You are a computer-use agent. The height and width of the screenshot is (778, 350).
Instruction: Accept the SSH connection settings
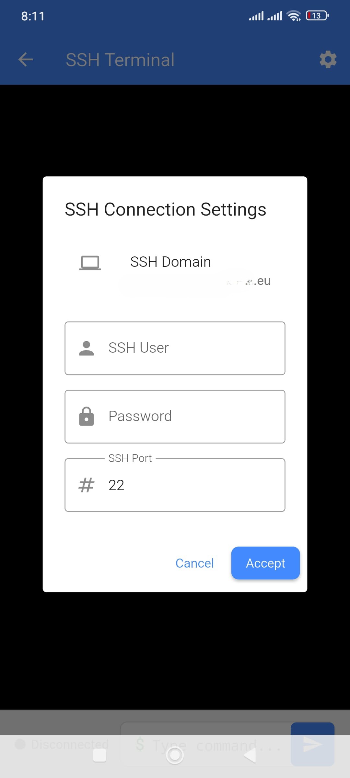click(x=265, y=563)
